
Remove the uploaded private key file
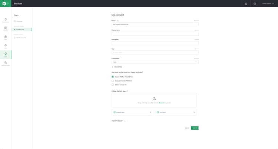click(x=151, y=112)
